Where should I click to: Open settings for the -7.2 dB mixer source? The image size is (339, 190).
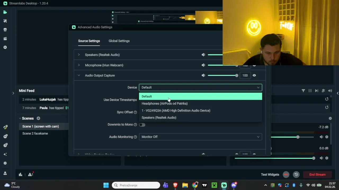point(327,137)
